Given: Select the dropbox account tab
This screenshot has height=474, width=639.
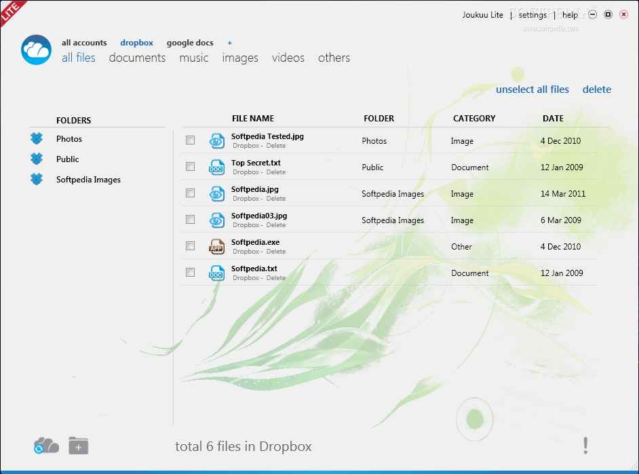Looking at the screenshot, I should (x=136, y=43).
